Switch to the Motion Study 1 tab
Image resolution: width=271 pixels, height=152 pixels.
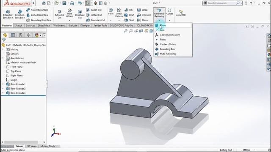pos(48,147)
